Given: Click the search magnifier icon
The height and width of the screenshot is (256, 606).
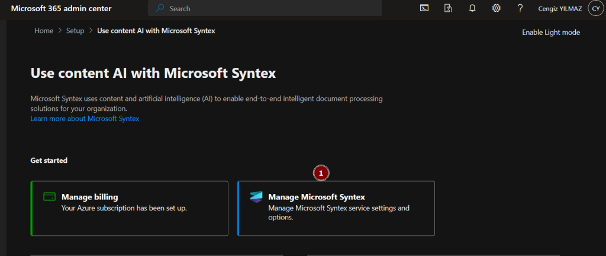Looking at the screenshot, I should pos(160,9).
